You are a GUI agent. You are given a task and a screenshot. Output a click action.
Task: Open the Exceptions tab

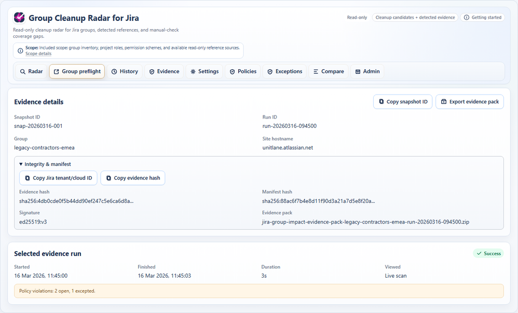284,71
